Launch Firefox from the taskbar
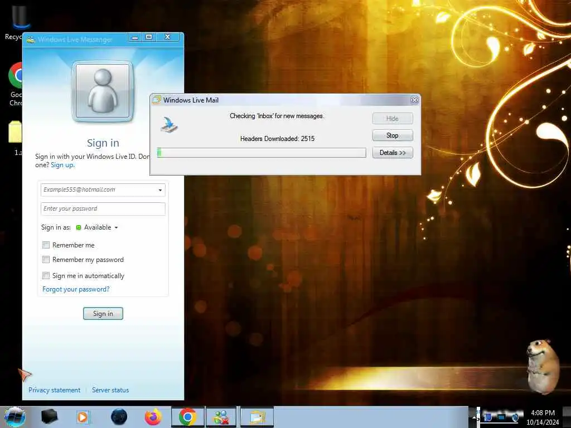 pyautogui.click(x=153, y=417)
